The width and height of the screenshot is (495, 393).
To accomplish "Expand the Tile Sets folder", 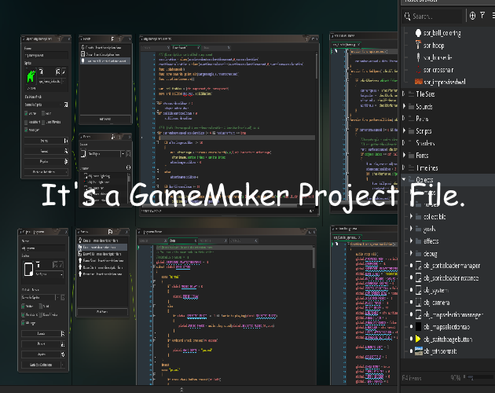I will (x=404, y=94).
